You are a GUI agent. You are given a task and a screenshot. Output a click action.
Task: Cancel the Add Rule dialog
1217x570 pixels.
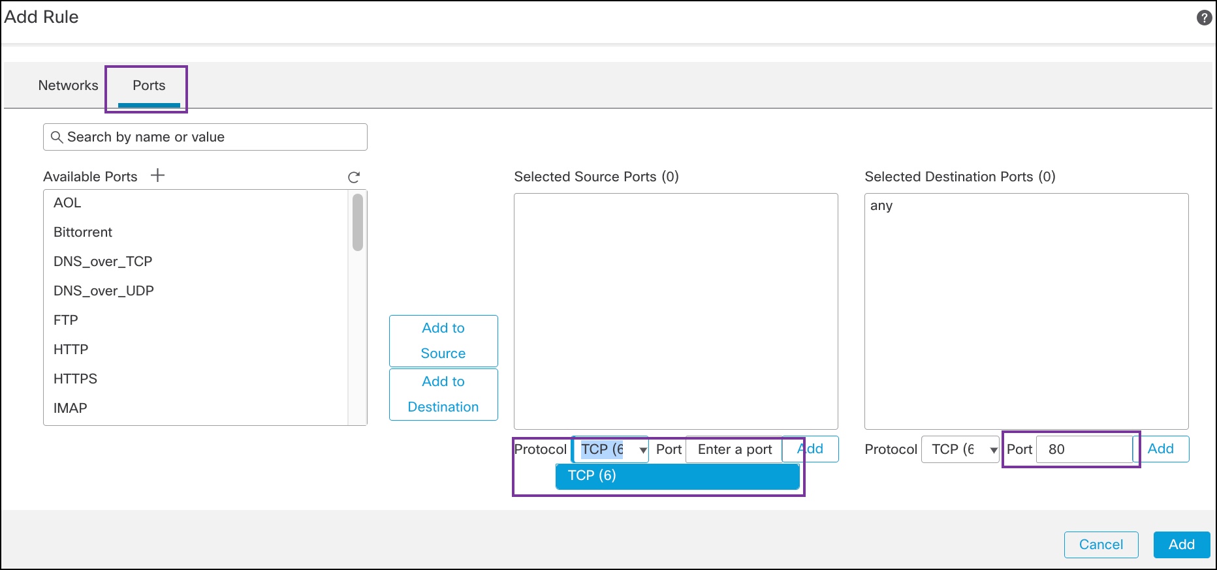click(x=1101, y=545)
